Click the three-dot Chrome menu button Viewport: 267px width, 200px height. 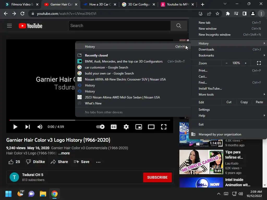(261, 14)
